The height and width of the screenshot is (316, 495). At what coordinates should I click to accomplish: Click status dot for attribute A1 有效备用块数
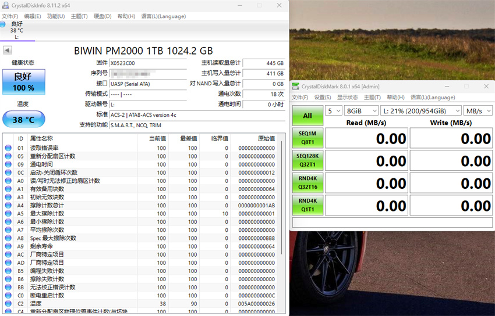pos(8,189)
